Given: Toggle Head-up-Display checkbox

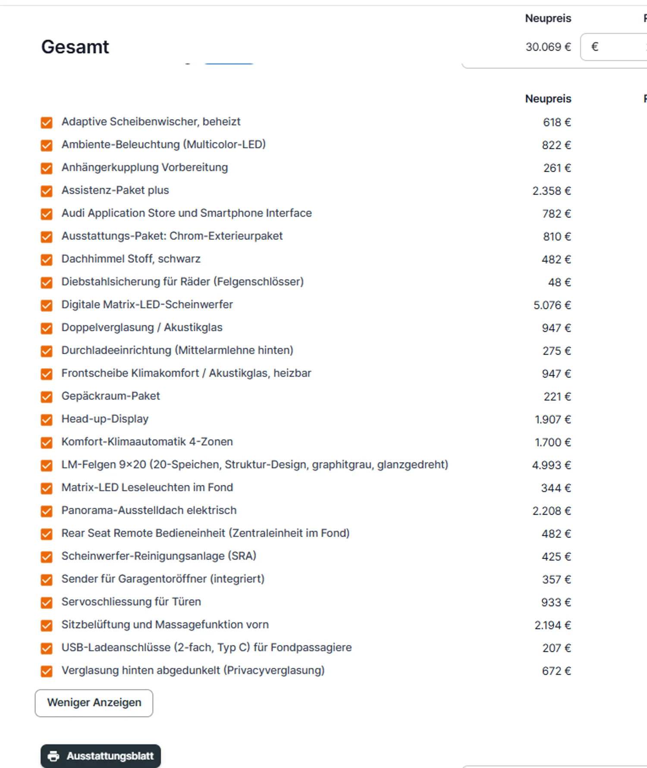Looking at the screenshot, I should pyautogui.click(x=47, y=420).
